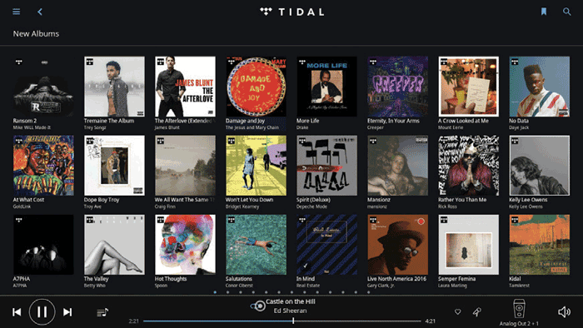Open the Dope Boy Troy cover
This screenshot has height=328, width=583.
(x=115, y=166)
